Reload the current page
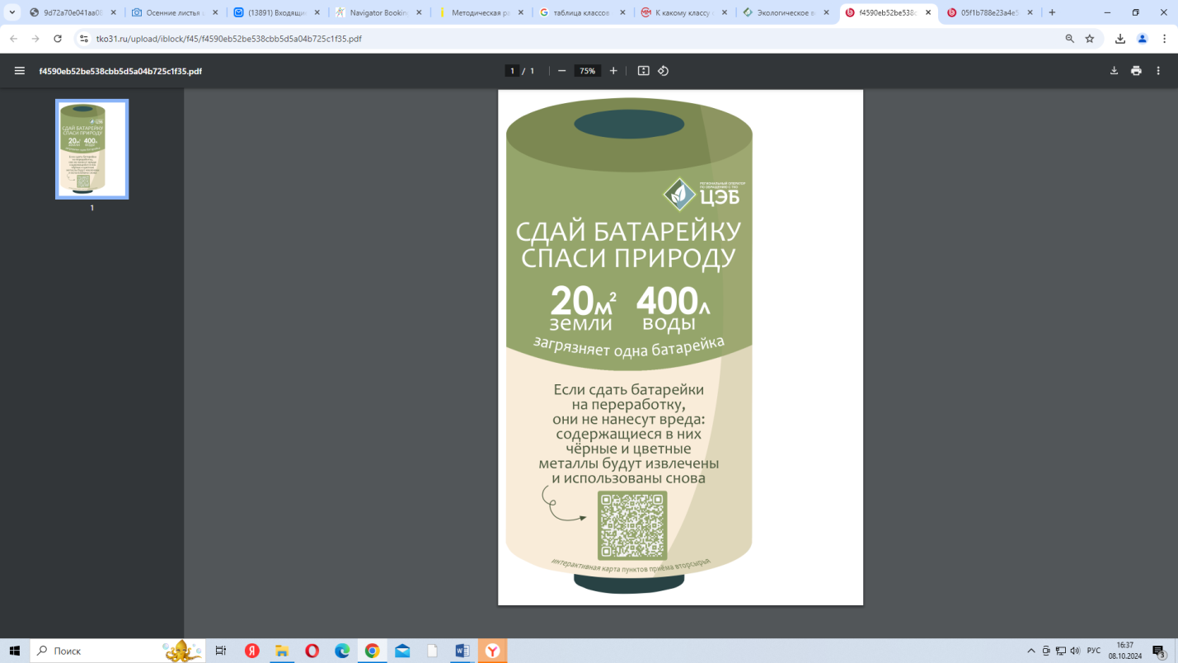 coord(58,39)
